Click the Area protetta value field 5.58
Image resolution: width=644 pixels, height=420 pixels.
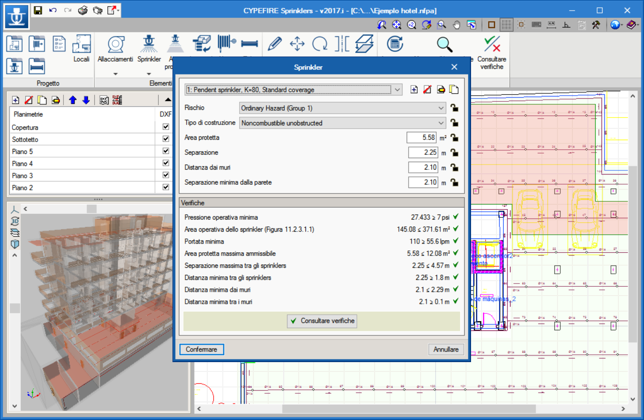[x=422, y=137]
